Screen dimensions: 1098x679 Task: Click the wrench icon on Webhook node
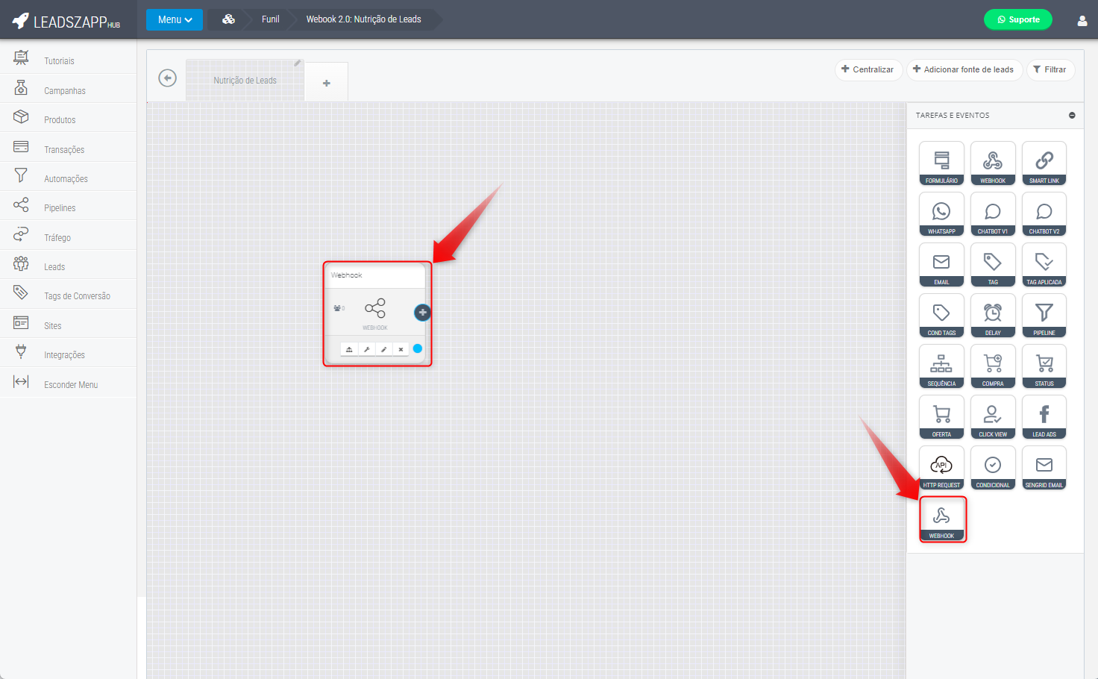367,349
